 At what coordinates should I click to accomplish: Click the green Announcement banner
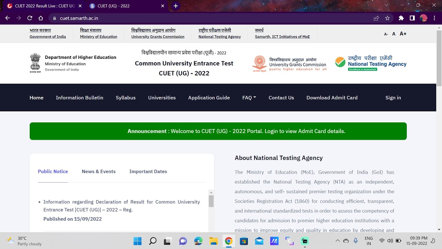coord(218,131)
